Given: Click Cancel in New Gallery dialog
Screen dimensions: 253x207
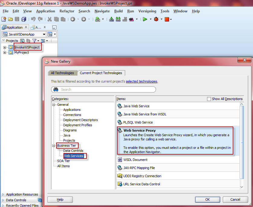Looking at the screenshot, I should pyautogui.click(x=235, y=199).
